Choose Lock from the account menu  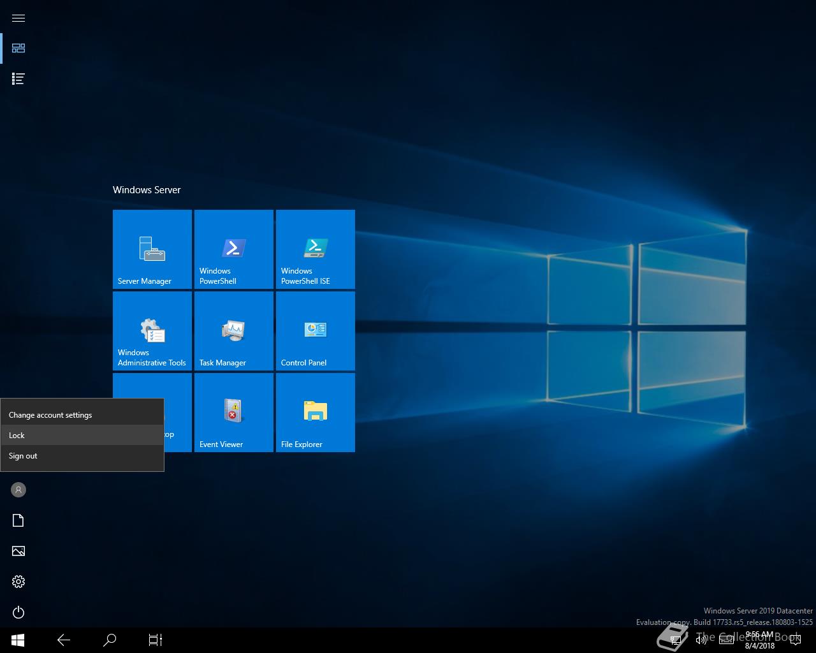(82, 435)
